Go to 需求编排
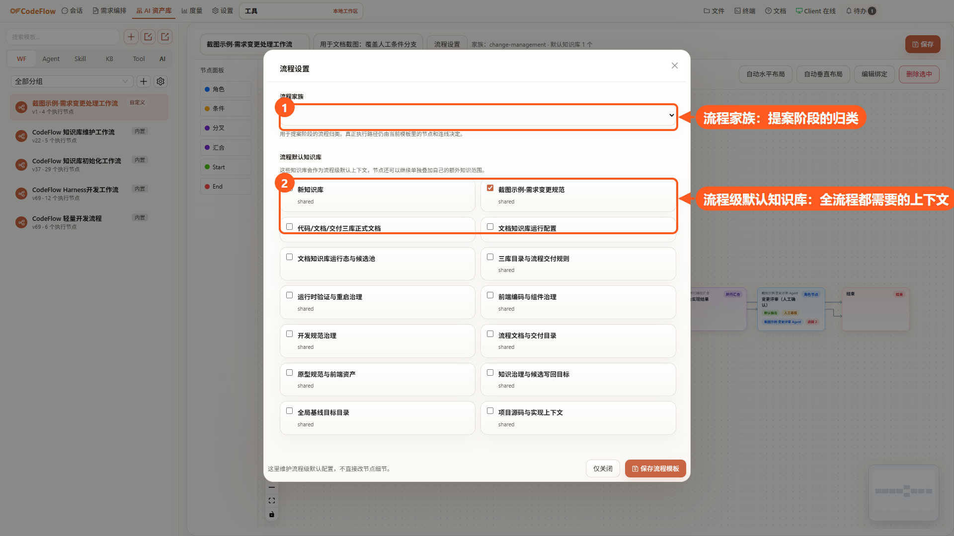Screen dimensions: 954x536 (x=109, y=11)
